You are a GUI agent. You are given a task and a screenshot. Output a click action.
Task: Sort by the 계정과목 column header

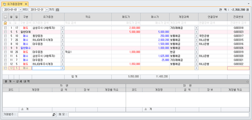[x=184, y=17]
